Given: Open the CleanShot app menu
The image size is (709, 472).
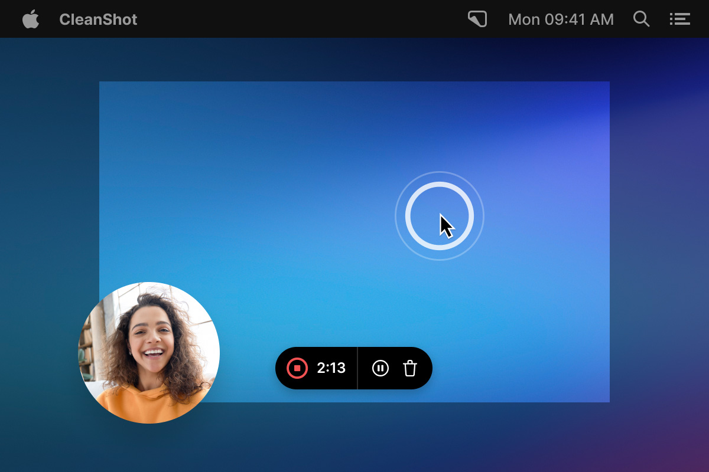Looking at the screenshot, I should (x=98, y=19).
